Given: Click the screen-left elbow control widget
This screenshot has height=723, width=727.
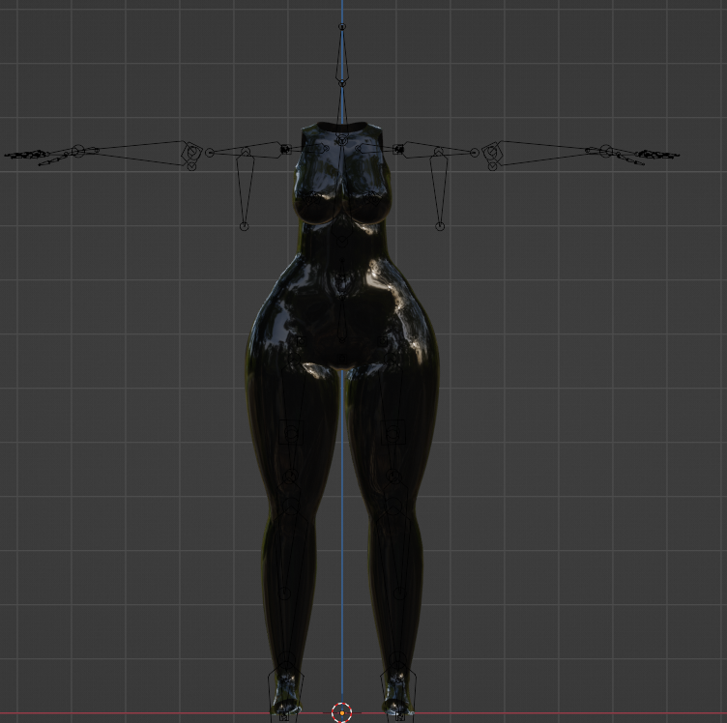Looking at the screenshot, I should pos(192,152).
